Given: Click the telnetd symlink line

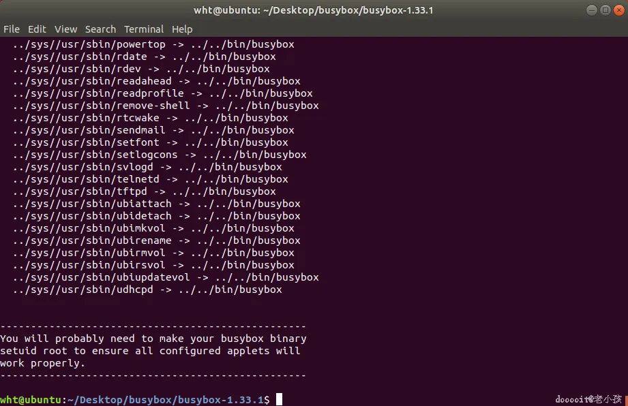Looking at the screenshot, I should (x=150, y=179).
